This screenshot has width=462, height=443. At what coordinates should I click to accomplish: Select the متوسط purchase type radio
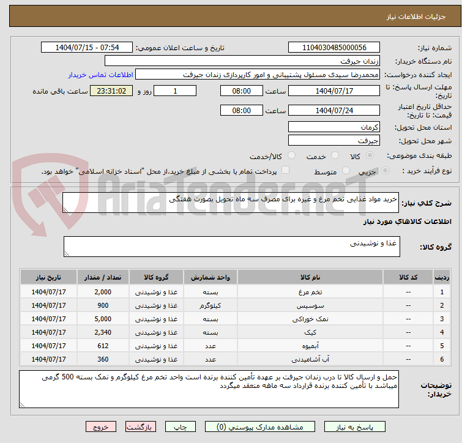click(346, 171)
